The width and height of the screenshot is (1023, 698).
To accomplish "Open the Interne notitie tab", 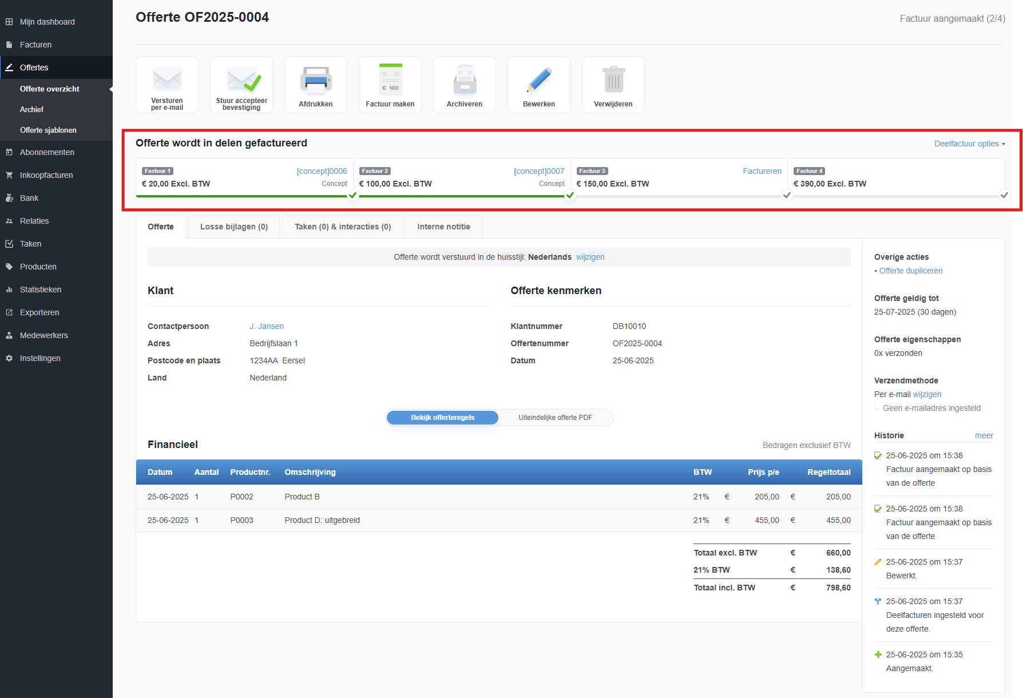I will 443,227.
